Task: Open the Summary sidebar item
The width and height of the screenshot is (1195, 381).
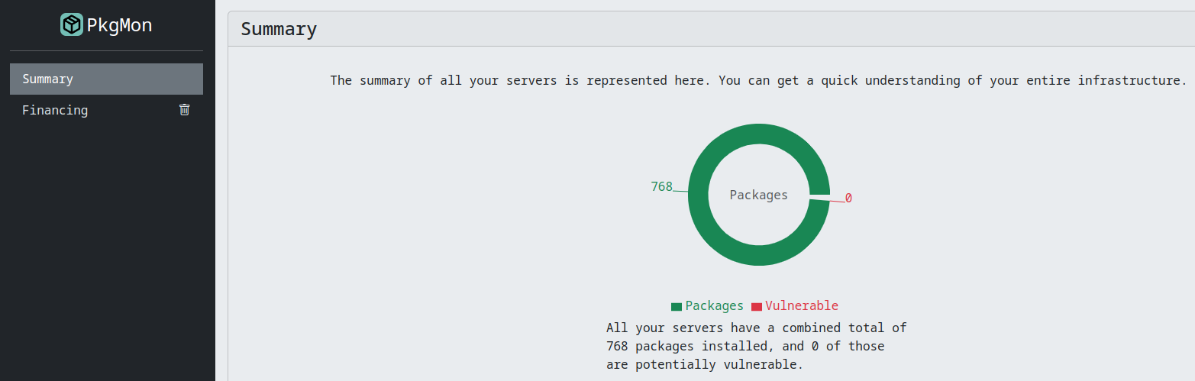Action: 106,79
